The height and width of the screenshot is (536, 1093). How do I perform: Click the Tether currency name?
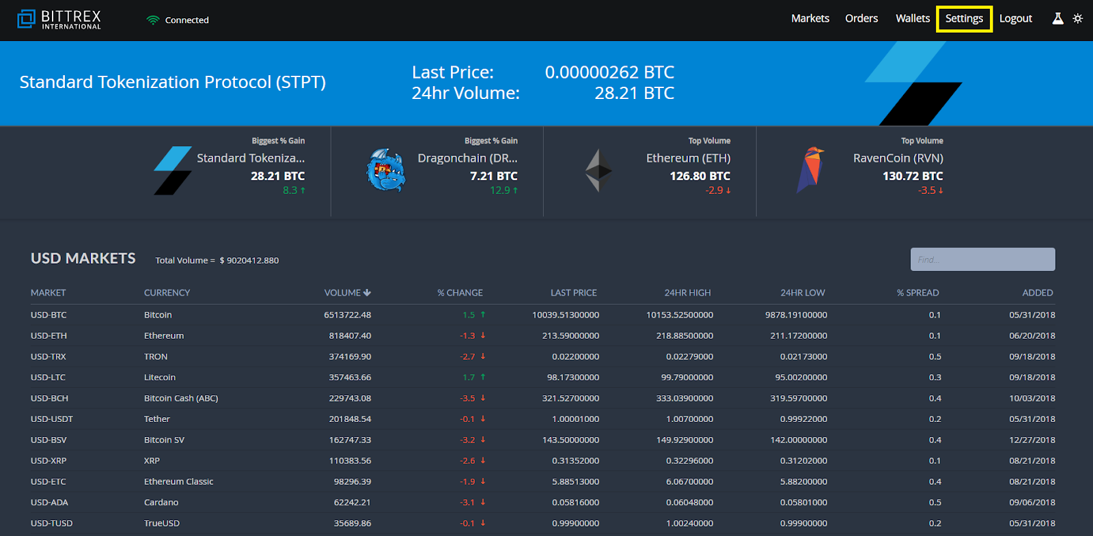(156, 419)
